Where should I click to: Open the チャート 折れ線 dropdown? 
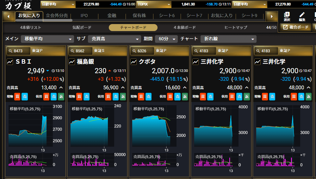[228, 39]
